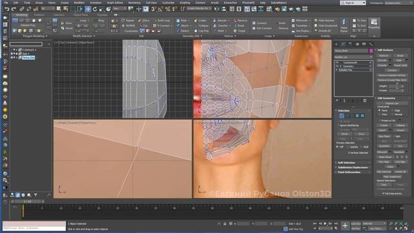Select the None constraint radio button

pyautogui.click(x=380, y=111)
